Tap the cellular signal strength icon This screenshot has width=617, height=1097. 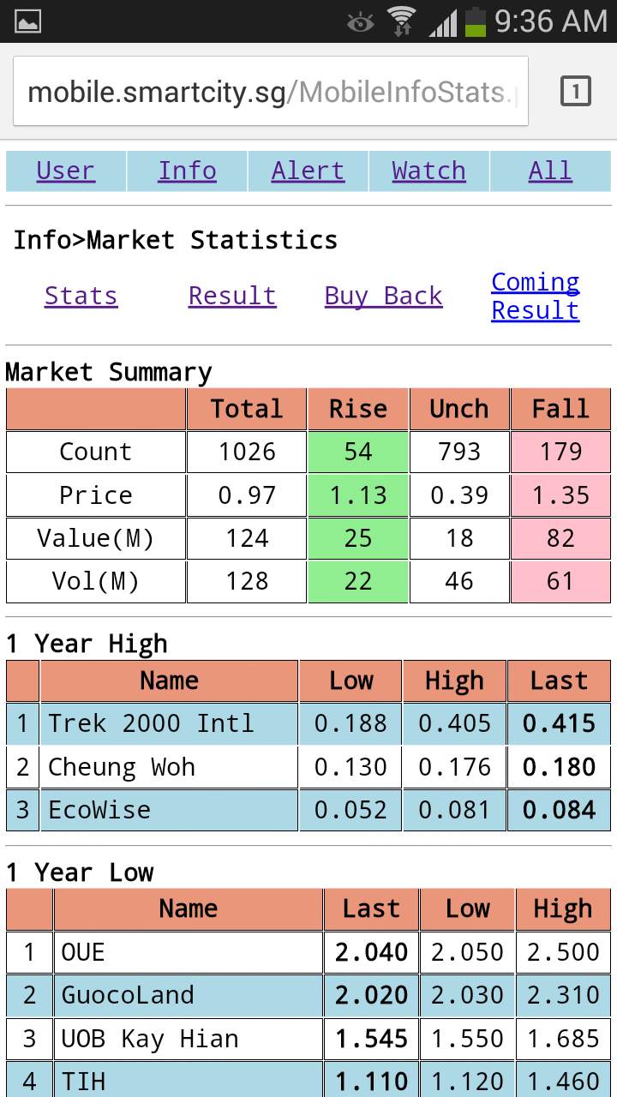tap(442, 22)
